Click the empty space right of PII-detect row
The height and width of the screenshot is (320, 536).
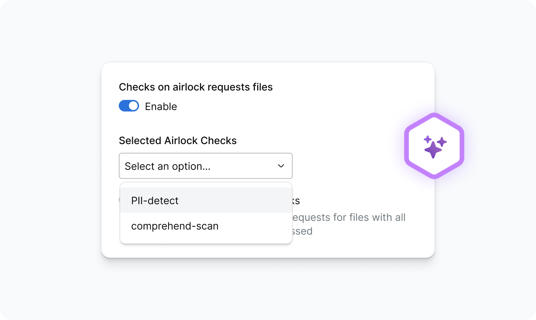pos(246,201)
